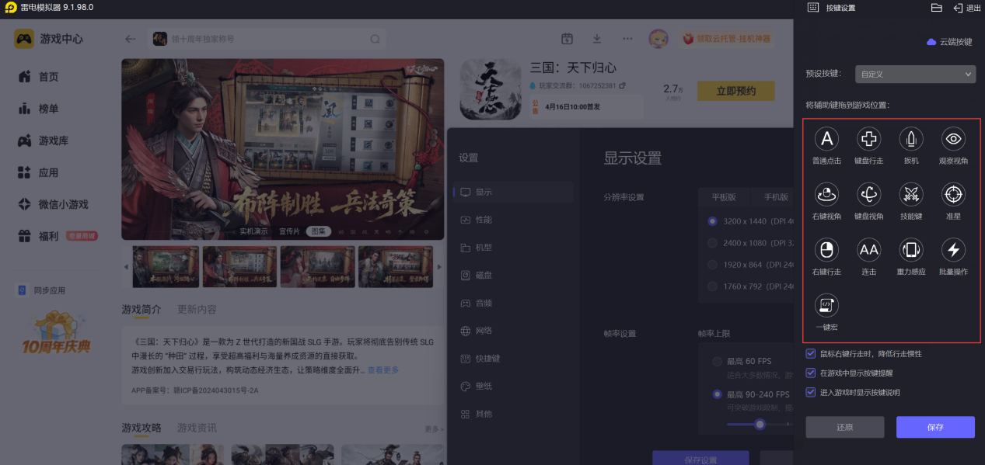Click the 保存 save button
Image resolution: width=985 pixels, height=465 pixels.
pos(935,427)
